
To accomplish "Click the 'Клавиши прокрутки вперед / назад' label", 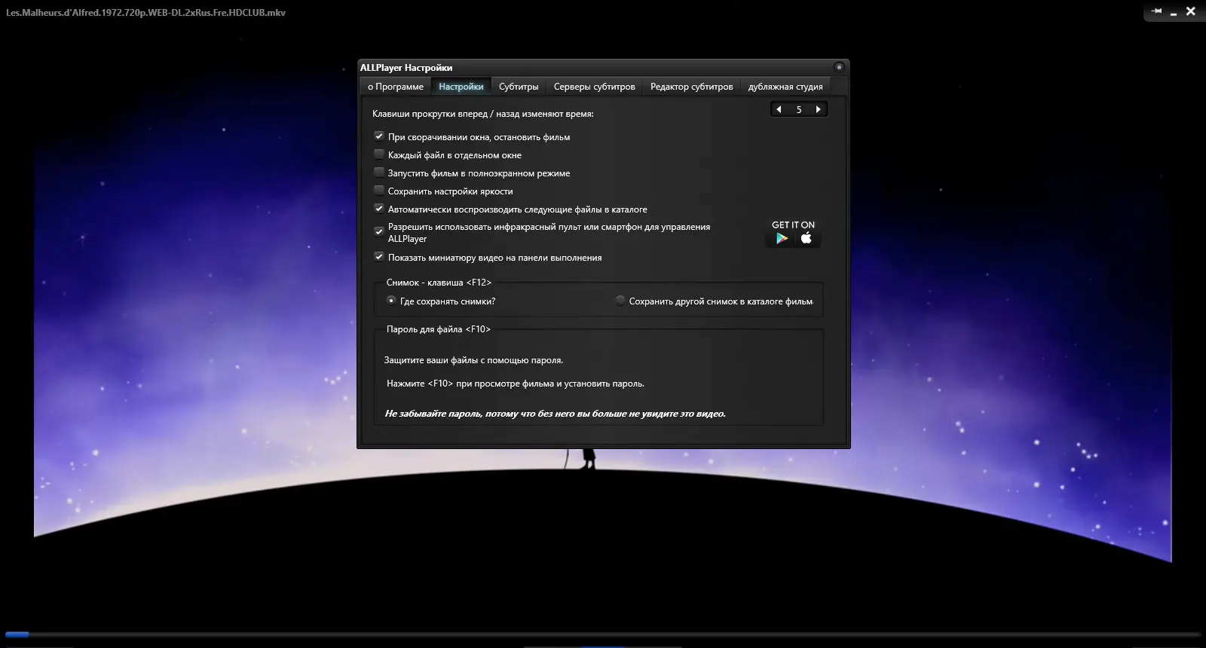I will [483, 114].
